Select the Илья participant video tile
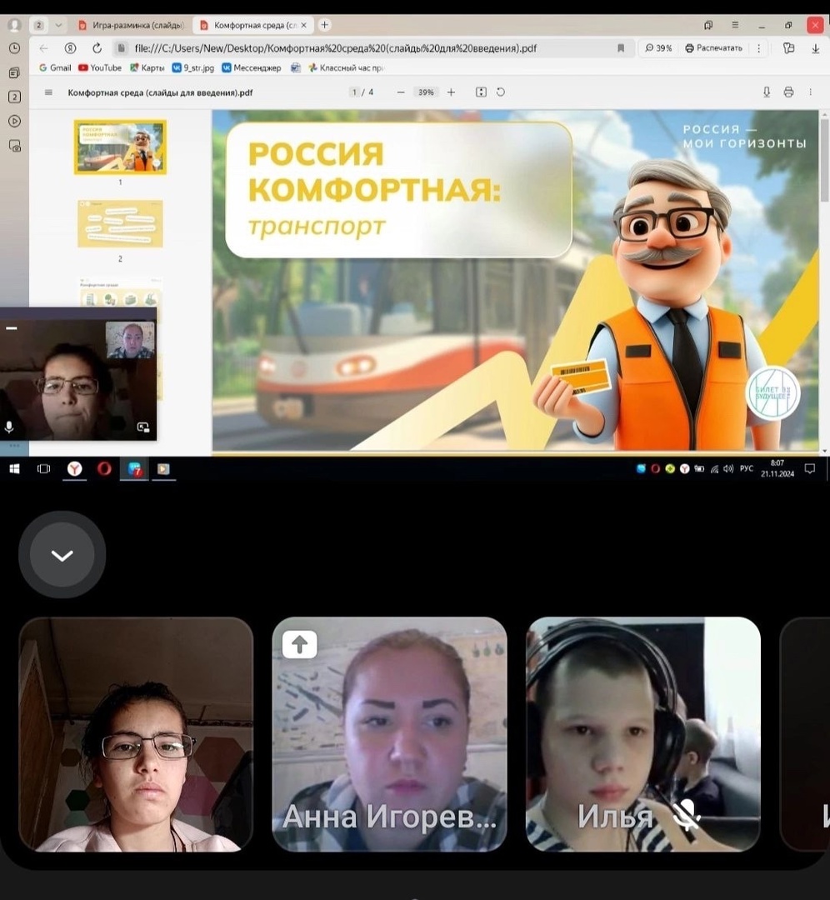The width and height of the screenshot is (830, 900). coord(642,734)
